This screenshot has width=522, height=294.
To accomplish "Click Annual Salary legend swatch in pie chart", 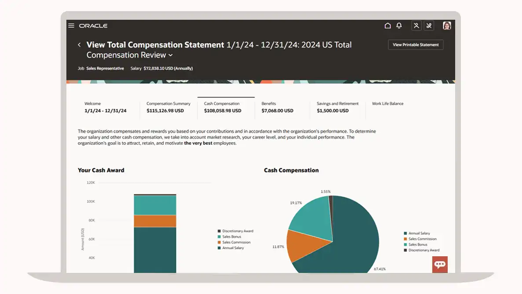I will click(x=405, y=233).
